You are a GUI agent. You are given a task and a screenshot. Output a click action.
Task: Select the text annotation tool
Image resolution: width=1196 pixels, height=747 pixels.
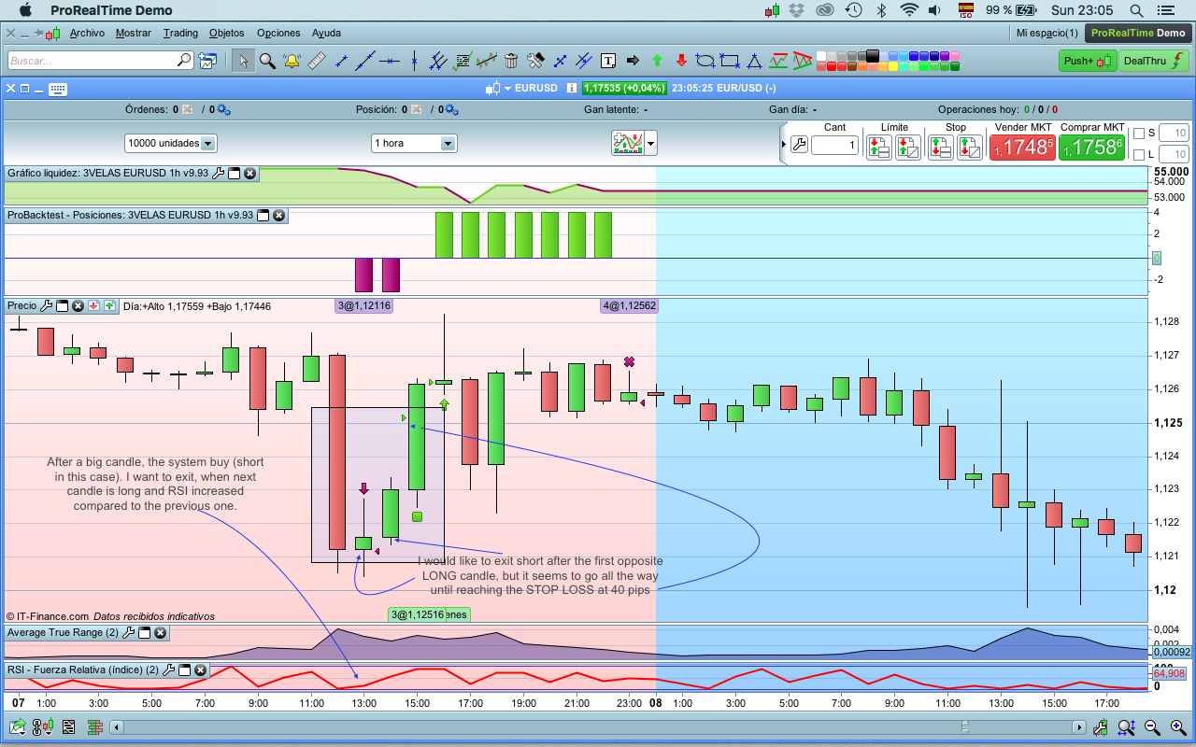[608, 61]
